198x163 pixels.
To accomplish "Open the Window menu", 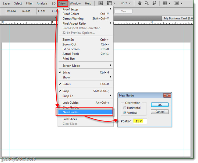I will click(75, 3).
